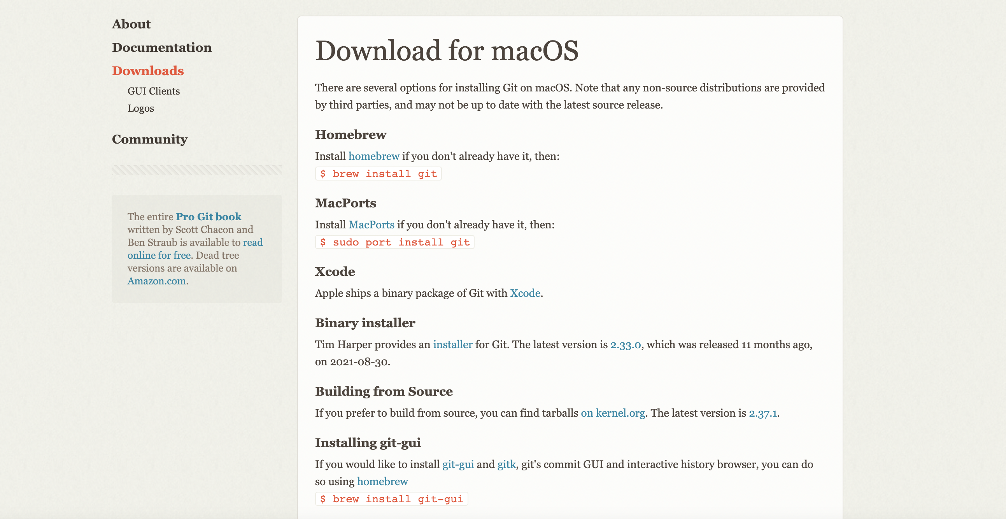Viewport: 1006px width, 519px height.
Task: Click the homebrew link under Homebrew heading
Action: coord(374,156)
